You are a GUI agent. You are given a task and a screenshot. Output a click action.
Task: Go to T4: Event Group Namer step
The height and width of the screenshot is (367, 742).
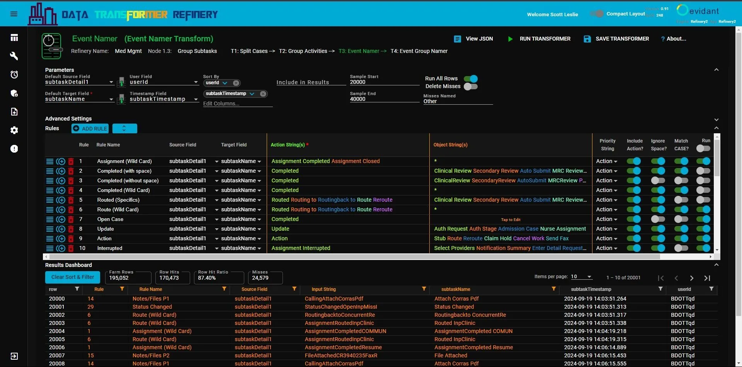pyautogui.click(x=419, y=51)
